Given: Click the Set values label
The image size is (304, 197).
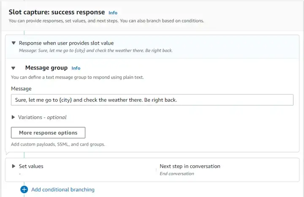Looking at the screenshot, I should (31, 166).
